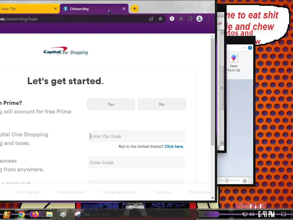Open a new tab with the plus button
This screenshot has width=293, height=220.
[134, 9]
